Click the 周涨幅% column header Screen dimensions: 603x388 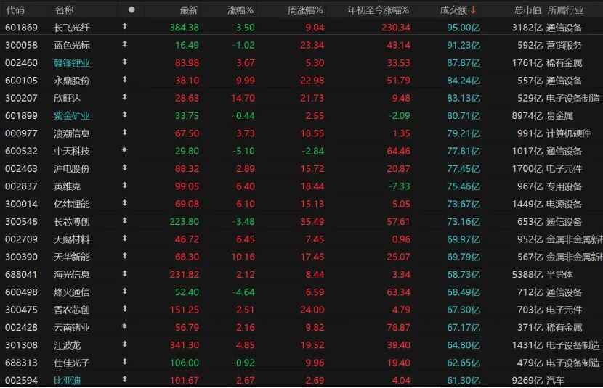pyautogui.click(x=305, y=10)
